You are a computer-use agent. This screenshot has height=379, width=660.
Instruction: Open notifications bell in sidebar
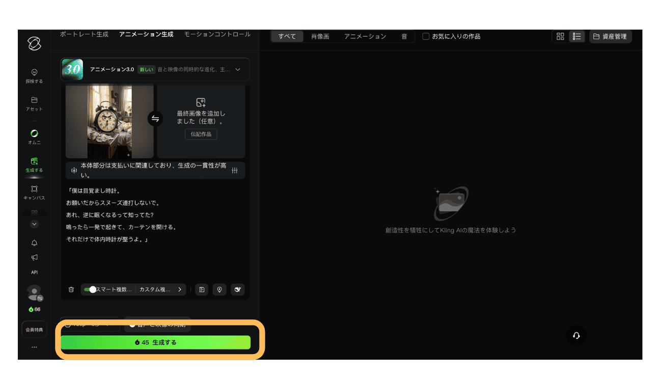click(x=34, y=242)
